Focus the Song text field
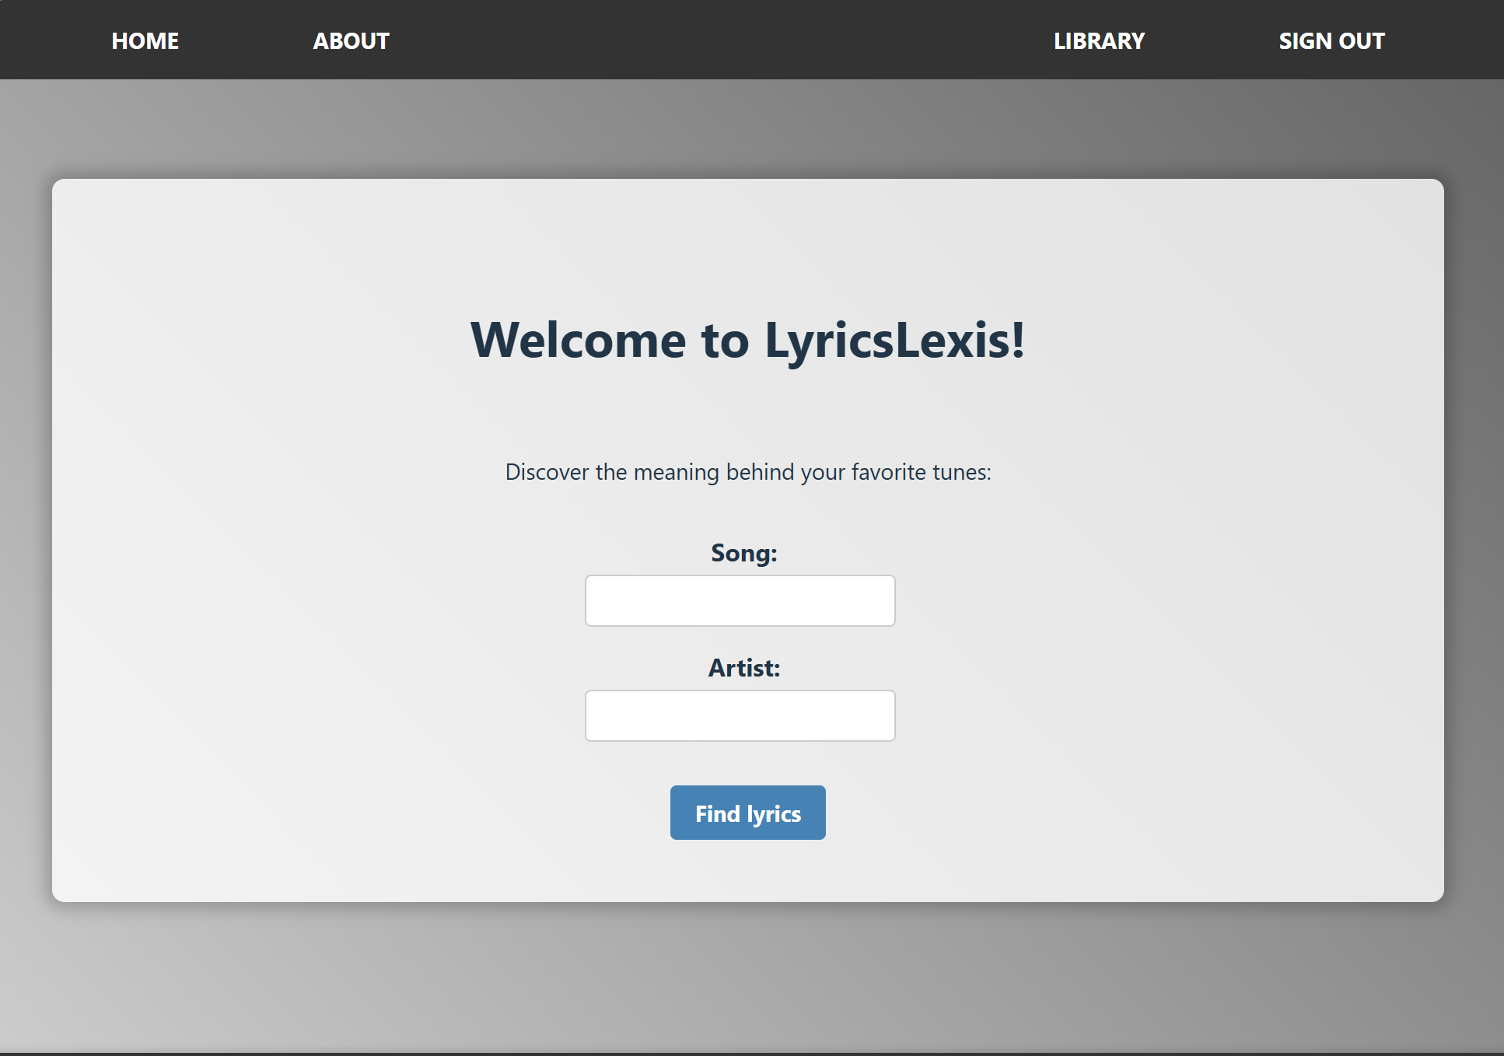Image resolution: width=1504 pixels, height=1056 pixels. 740,600
